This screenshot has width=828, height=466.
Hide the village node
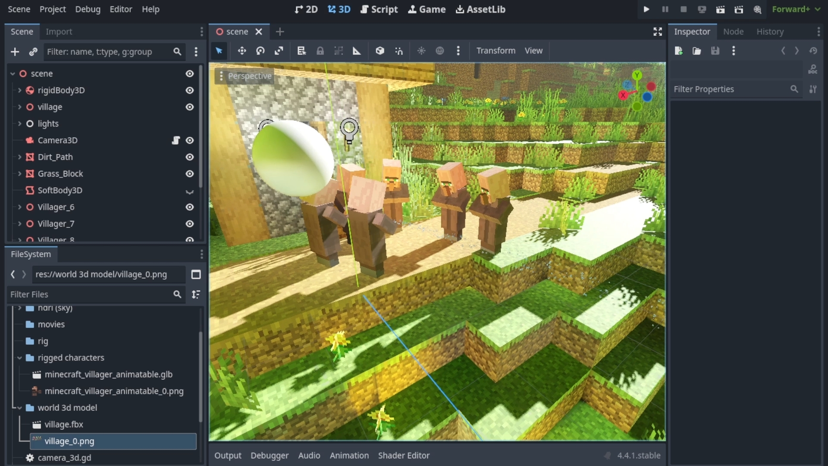[x=190, y=107]
